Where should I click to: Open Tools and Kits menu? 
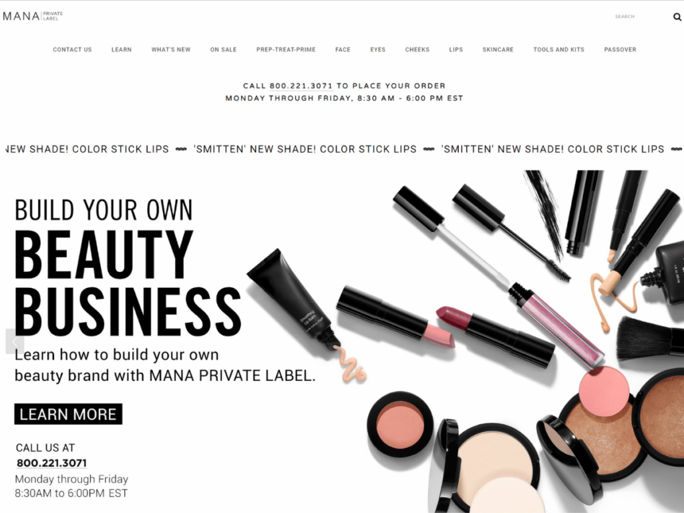559,49
